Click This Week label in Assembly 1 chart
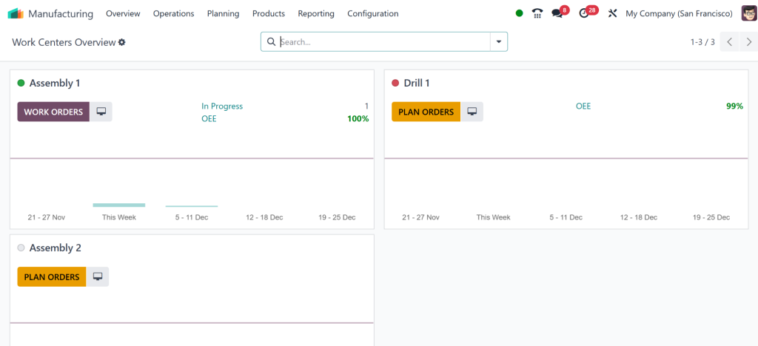 (119, 217)
